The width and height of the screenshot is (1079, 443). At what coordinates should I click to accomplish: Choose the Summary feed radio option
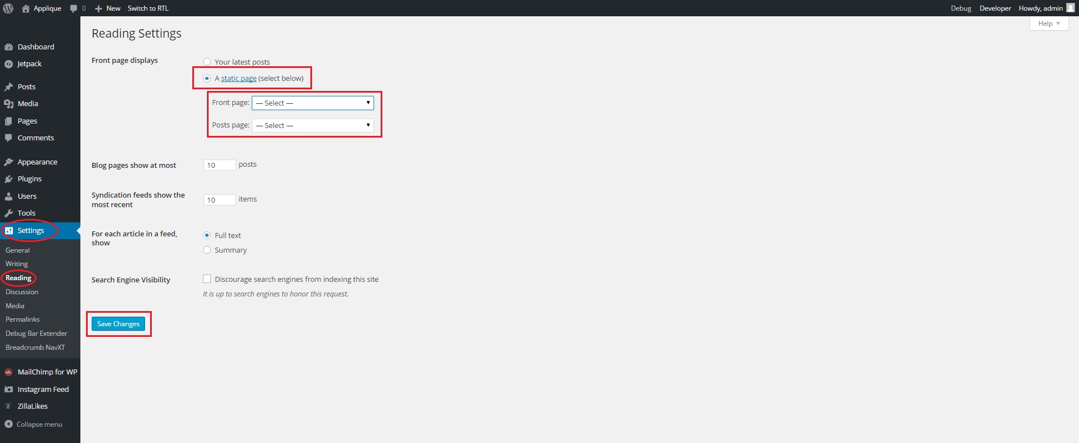207,250
